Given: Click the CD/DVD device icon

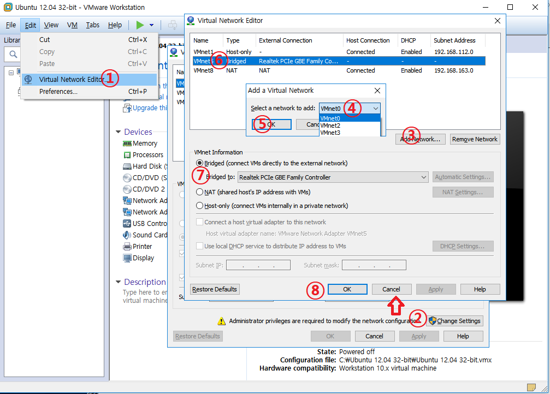Looking at the screenshot, I should pos(127,177).
